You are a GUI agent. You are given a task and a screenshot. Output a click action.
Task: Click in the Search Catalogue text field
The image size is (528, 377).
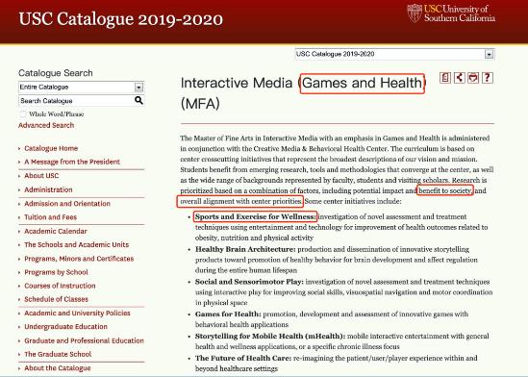76,101
